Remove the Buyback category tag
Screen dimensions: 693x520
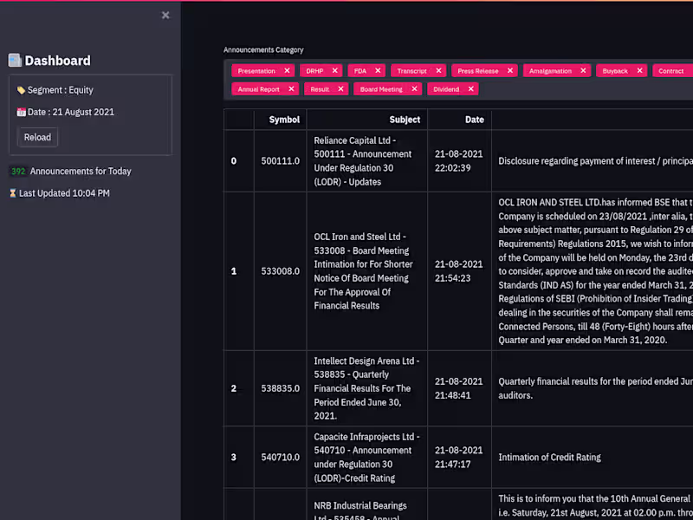[x=639, y=71]
